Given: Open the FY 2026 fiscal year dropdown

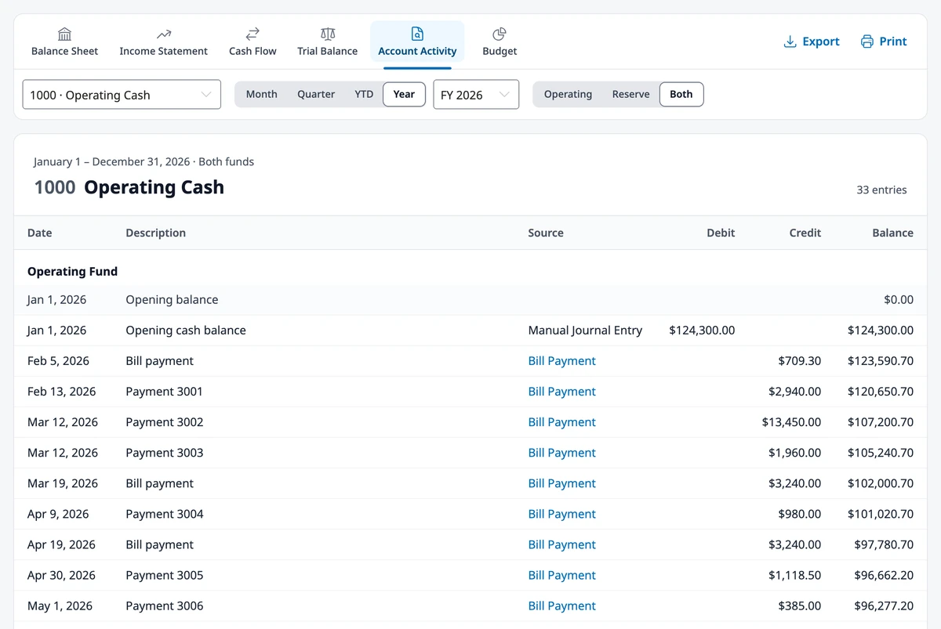Looking at the screenshot, I should coord(476,95).
